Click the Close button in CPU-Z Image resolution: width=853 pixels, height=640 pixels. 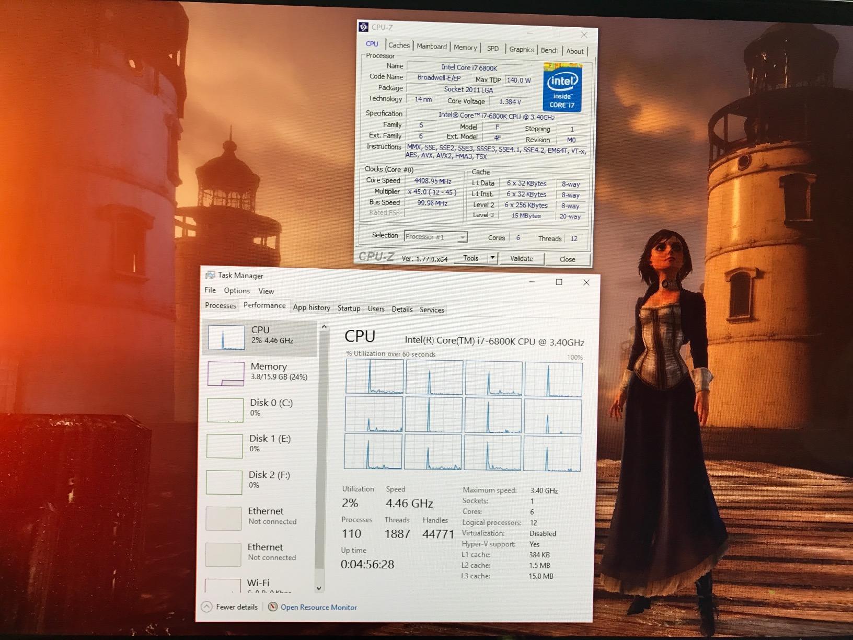567,259
